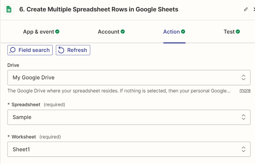Open the Worksheet dropdown showing Sheet1
Viewport: 255px width, 165px height.
(129, 149)
